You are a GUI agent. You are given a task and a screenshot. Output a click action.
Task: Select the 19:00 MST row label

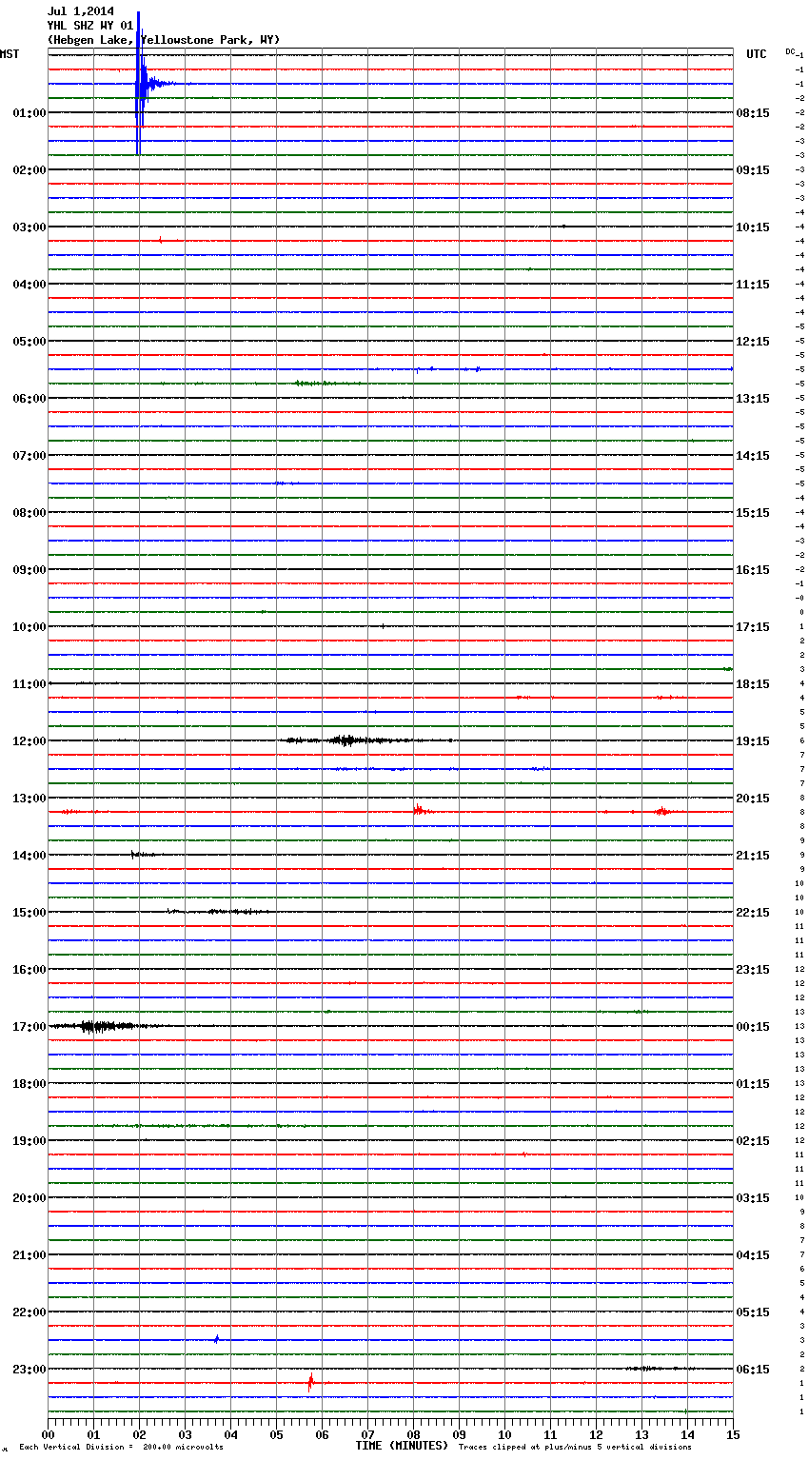[x=29, y=1141]
